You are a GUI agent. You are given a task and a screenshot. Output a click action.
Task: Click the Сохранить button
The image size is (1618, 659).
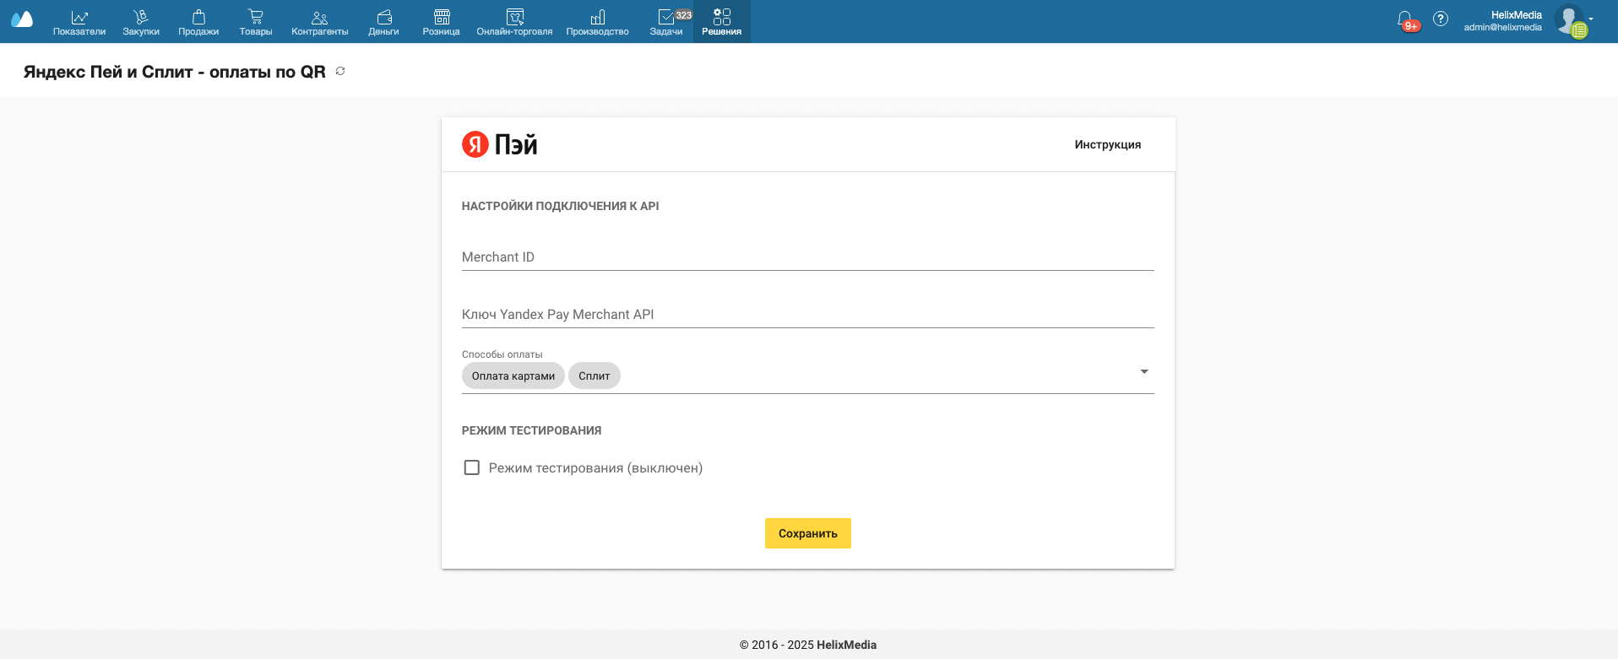tap(808, 533)
